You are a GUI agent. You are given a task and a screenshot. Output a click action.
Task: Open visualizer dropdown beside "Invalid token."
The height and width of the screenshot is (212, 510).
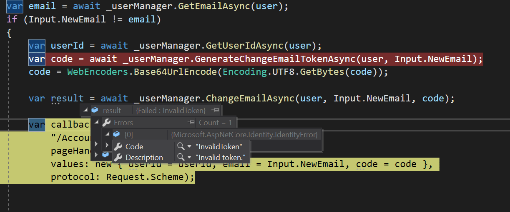(189, 158)
